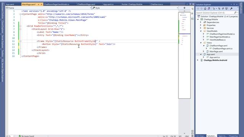Image resolution: width=244 pixels, height=137 pixels.
Task: Select MainPageViewModel.cs in Solution Explorer
Action: point(220,37)
